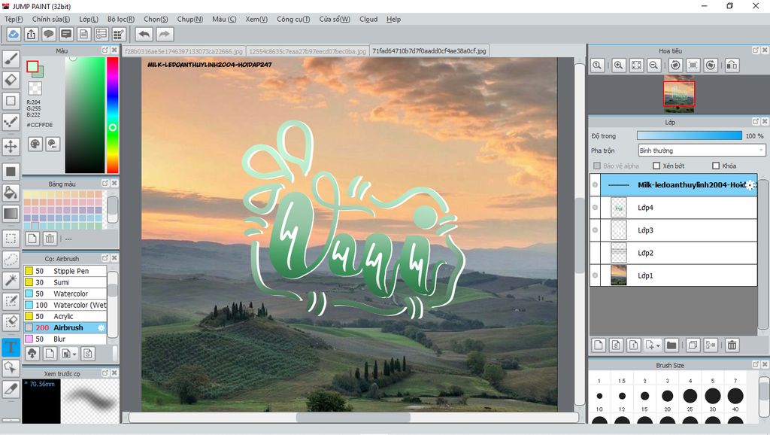Toggle the Xén bớt checkbox
770x435 pixels.
(x=656, y=166)
